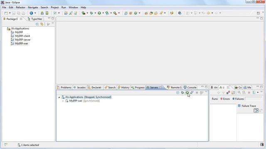Switch to the Declaration tab
This screenshot has width=266, height=149.
[94, 87]
